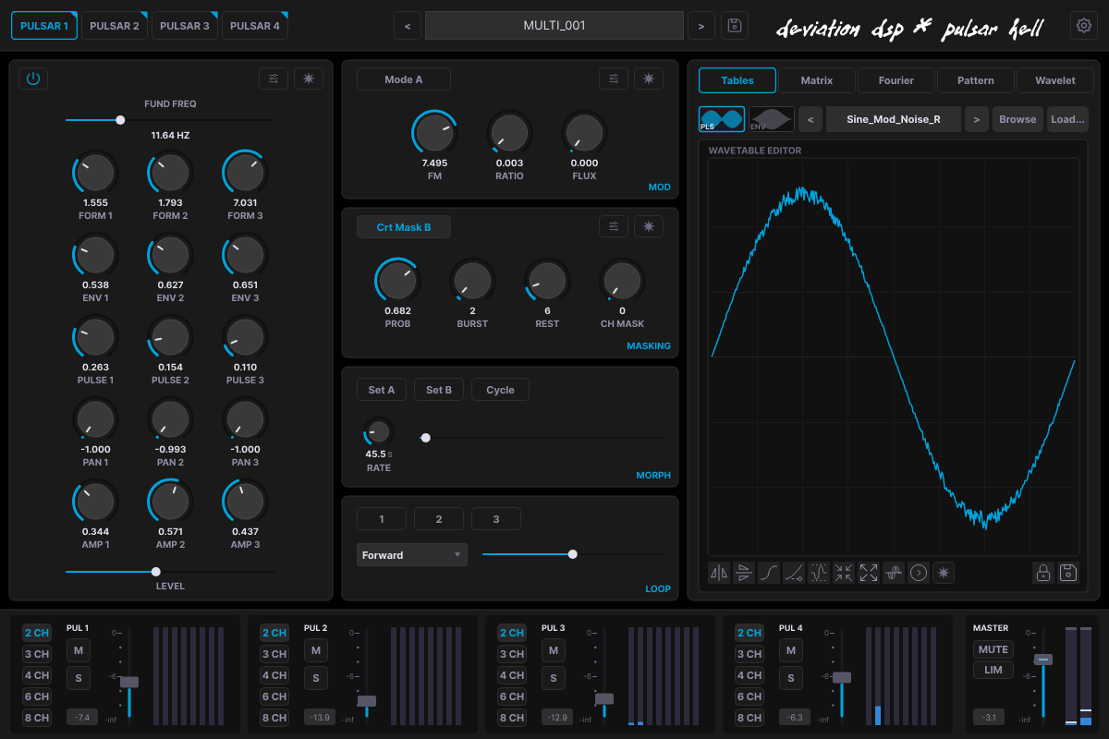Select 8 CH output for PUL 3
Viewport: 1109px width, 739px height.
(512, 718)
